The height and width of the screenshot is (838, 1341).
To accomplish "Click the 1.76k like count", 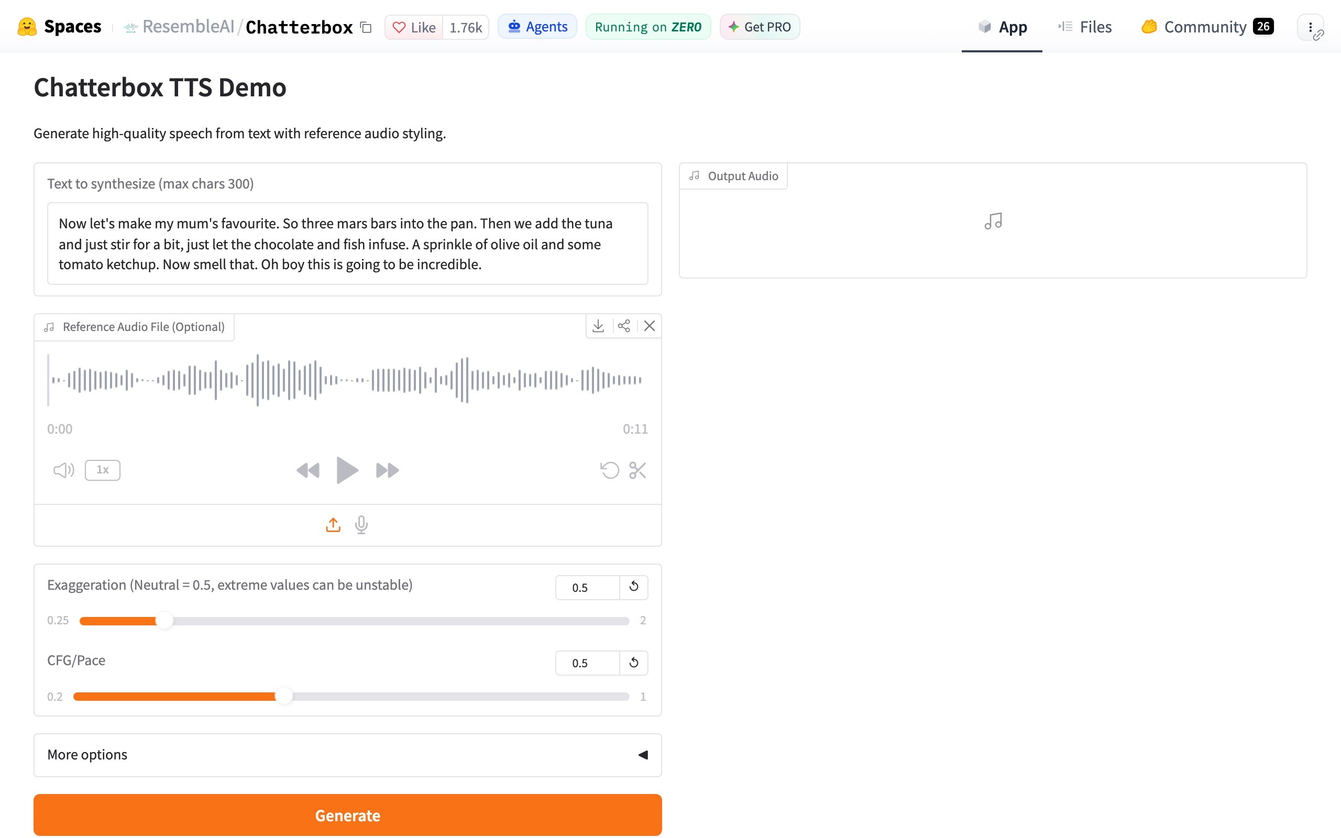I will pos(466,27).
